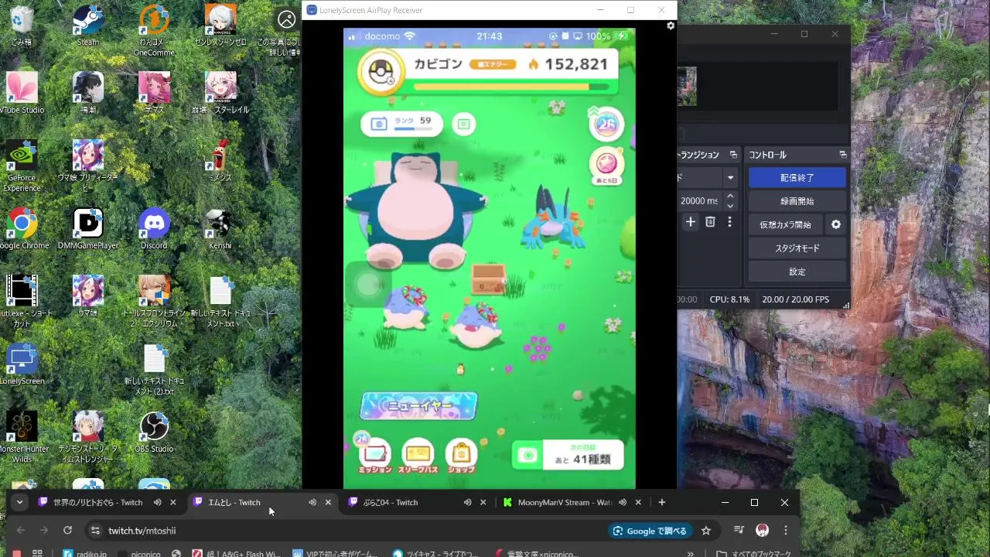Expand hidden bookmarks chevron in Chrome
The height and width of the screenshot is (557, 990).
(690, 554)
